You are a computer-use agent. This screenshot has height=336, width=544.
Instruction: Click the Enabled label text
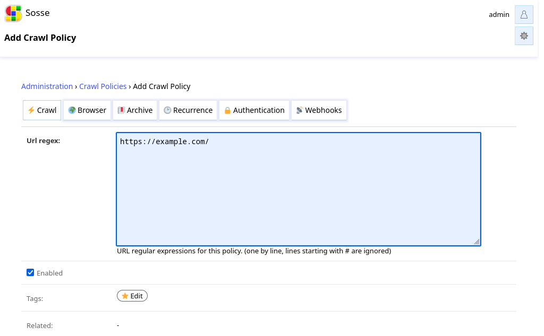pyautogui.click(x=49, y=273)
